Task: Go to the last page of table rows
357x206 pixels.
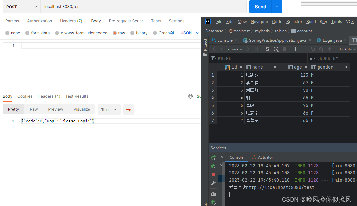Action: click(x=256, y=49)
